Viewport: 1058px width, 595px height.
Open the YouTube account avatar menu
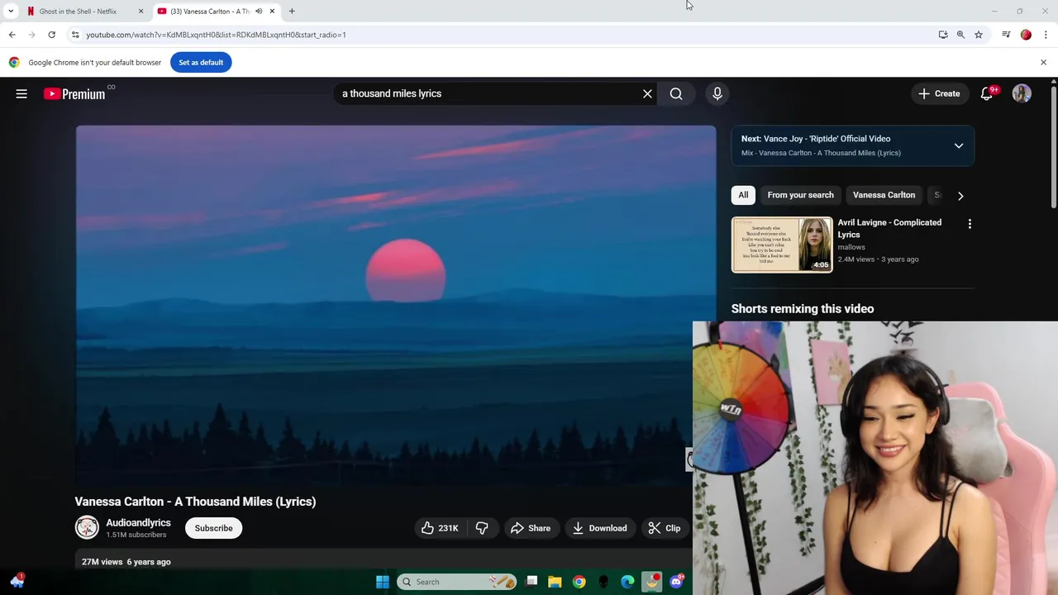tap(1022, 93)
